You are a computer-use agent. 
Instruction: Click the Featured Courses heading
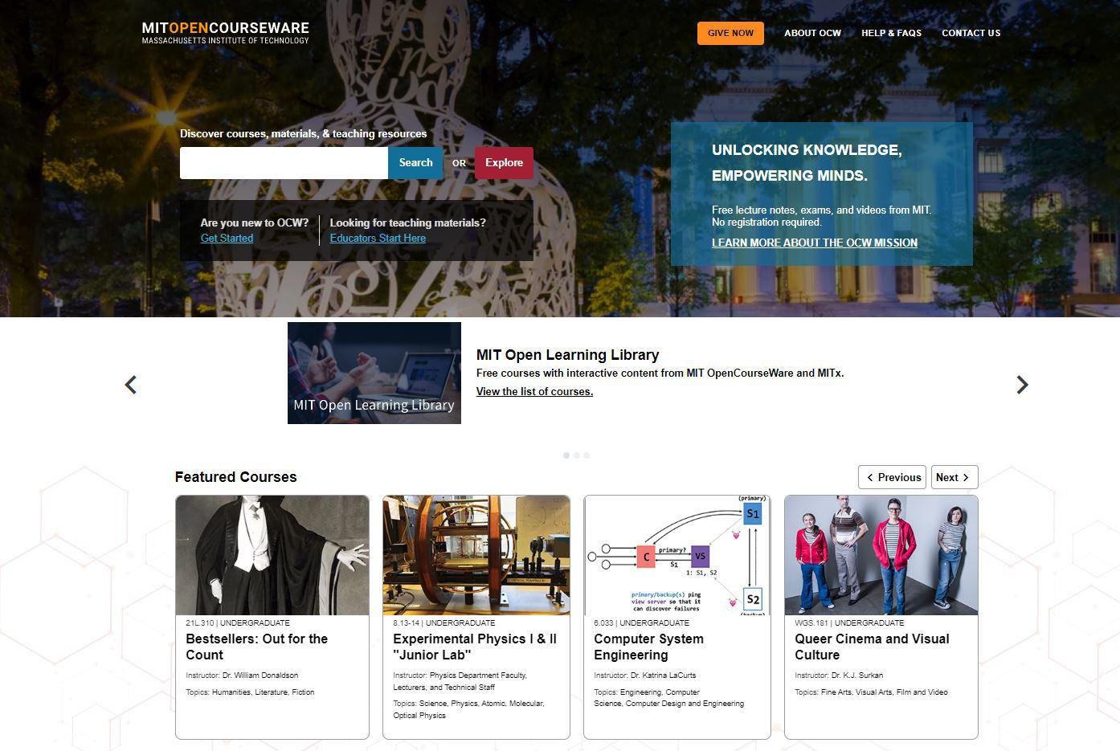pyautogui.click(x=235, y=477)
